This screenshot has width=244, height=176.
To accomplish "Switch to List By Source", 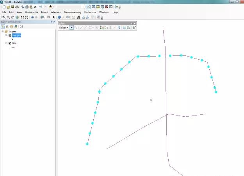I will click(x=7, y=27).
